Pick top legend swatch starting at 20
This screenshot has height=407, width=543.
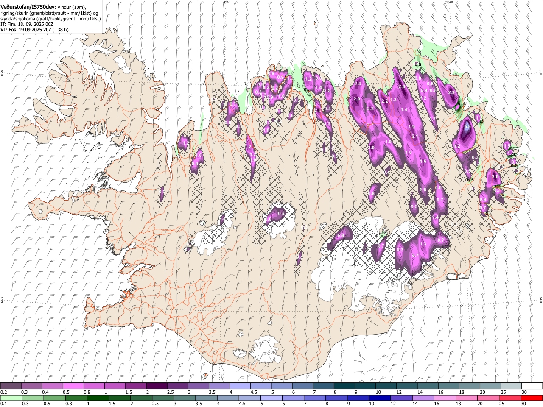pyautogui.click(x=490, y=386)
